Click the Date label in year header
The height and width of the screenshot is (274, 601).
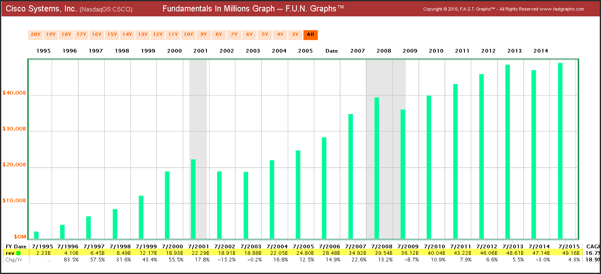(x=332, y=51)
